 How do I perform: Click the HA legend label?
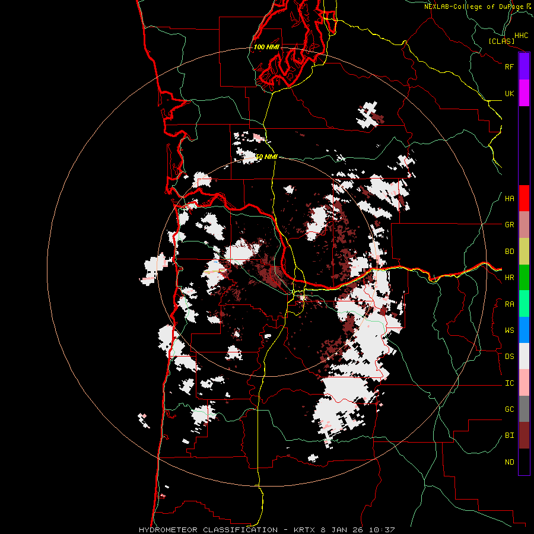tap(509, 198)
